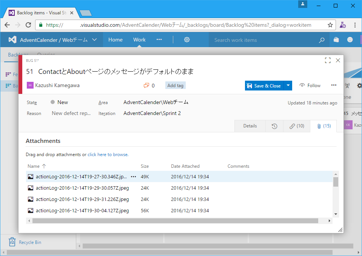Viewport: 362px width, 256px height.
Task: Click the attachment list scroll right arrow
Action: [330, 221]
